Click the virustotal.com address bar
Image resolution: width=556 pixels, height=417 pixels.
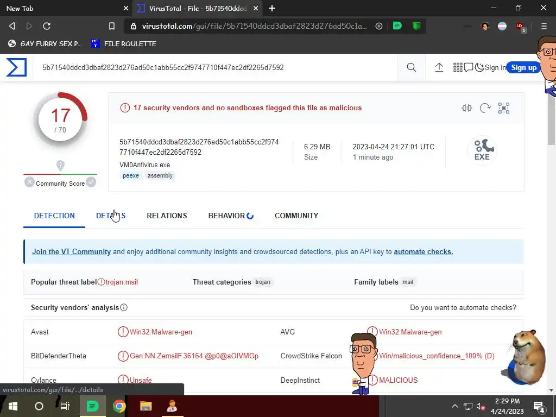254,26
